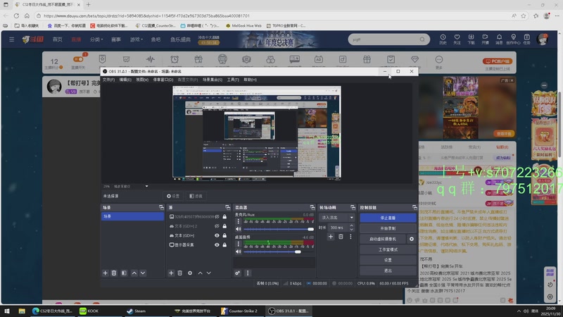563x317 pixels.
Task: Hide the 文本 (GDI+) source
Action: [217, 235]
